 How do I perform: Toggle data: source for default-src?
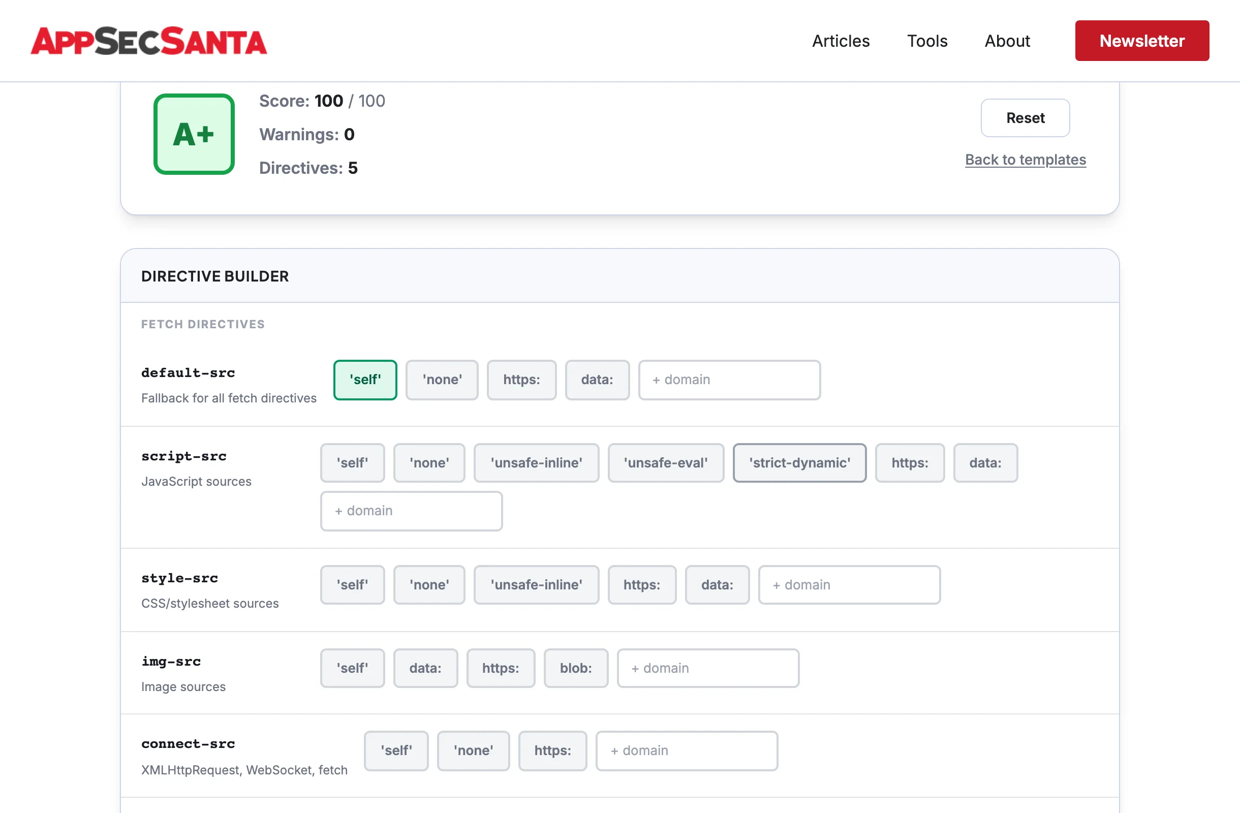[597, 380]
